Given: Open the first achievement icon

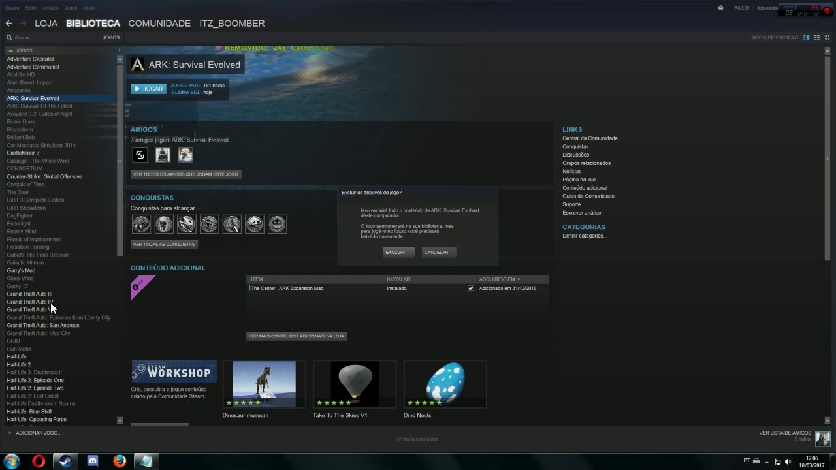Looking at the screenshot, I should point(141,224).
